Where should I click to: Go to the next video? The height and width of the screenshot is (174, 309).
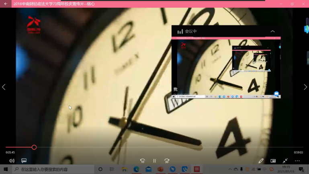(x=305, y=87)
